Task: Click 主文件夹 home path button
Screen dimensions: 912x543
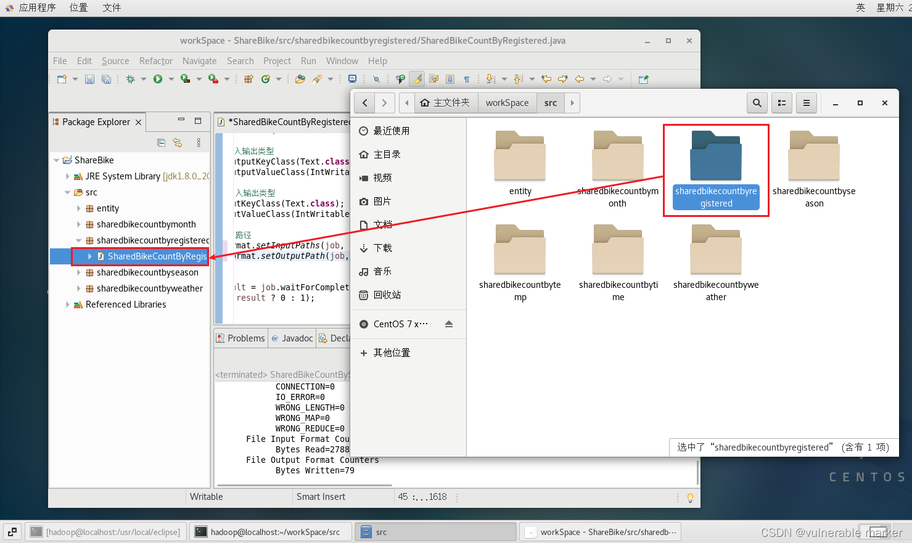Action: (445, 103)
